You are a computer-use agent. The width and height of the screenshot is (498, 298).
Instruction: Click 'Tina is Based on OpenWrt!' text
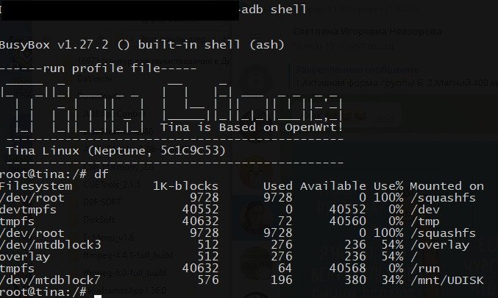click(252, 127)
